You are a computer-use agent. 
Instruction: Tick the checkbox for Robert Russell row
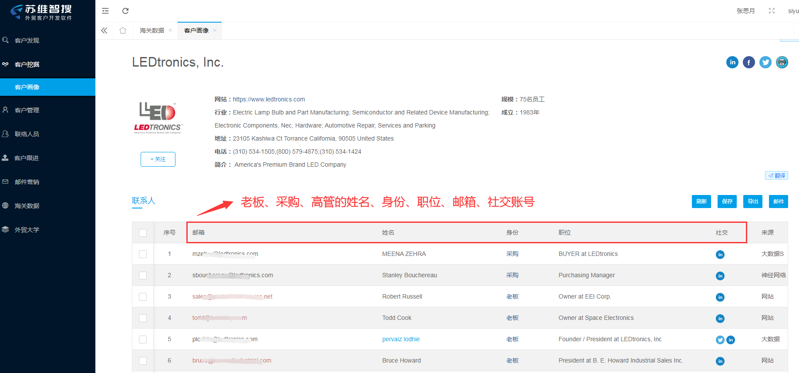(x=143, y=297)
